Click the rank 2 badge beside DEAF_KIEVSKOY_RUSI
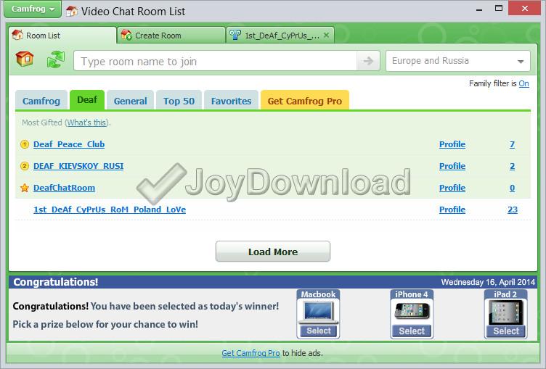546x369 pixels. tap(25, 166)
